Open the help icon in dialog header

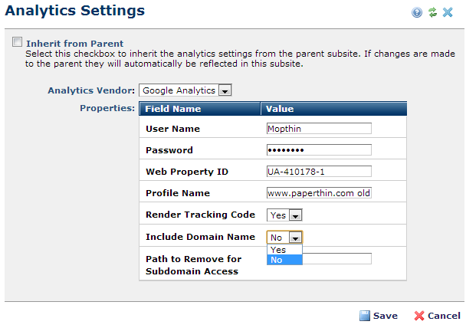[417, 12]
